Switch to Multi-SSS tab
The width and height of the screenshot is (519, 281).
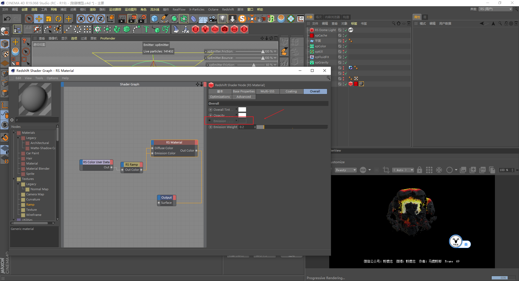coord(267,91)
